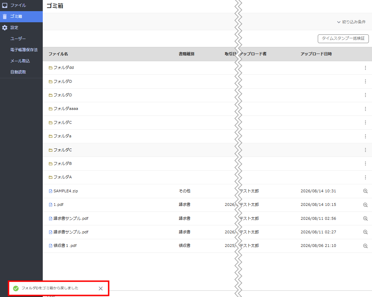The width and height of the screenshot is (372, 297).
Task: Open the ファイル section in the sidebar
Action: [x=21, y=5]
